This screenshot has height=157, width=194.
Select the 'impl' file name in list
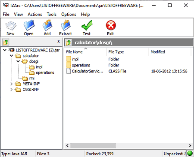coord(75,59)
